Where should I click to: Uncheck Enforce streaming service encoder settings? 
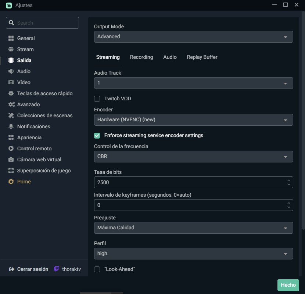pos(97,135)
